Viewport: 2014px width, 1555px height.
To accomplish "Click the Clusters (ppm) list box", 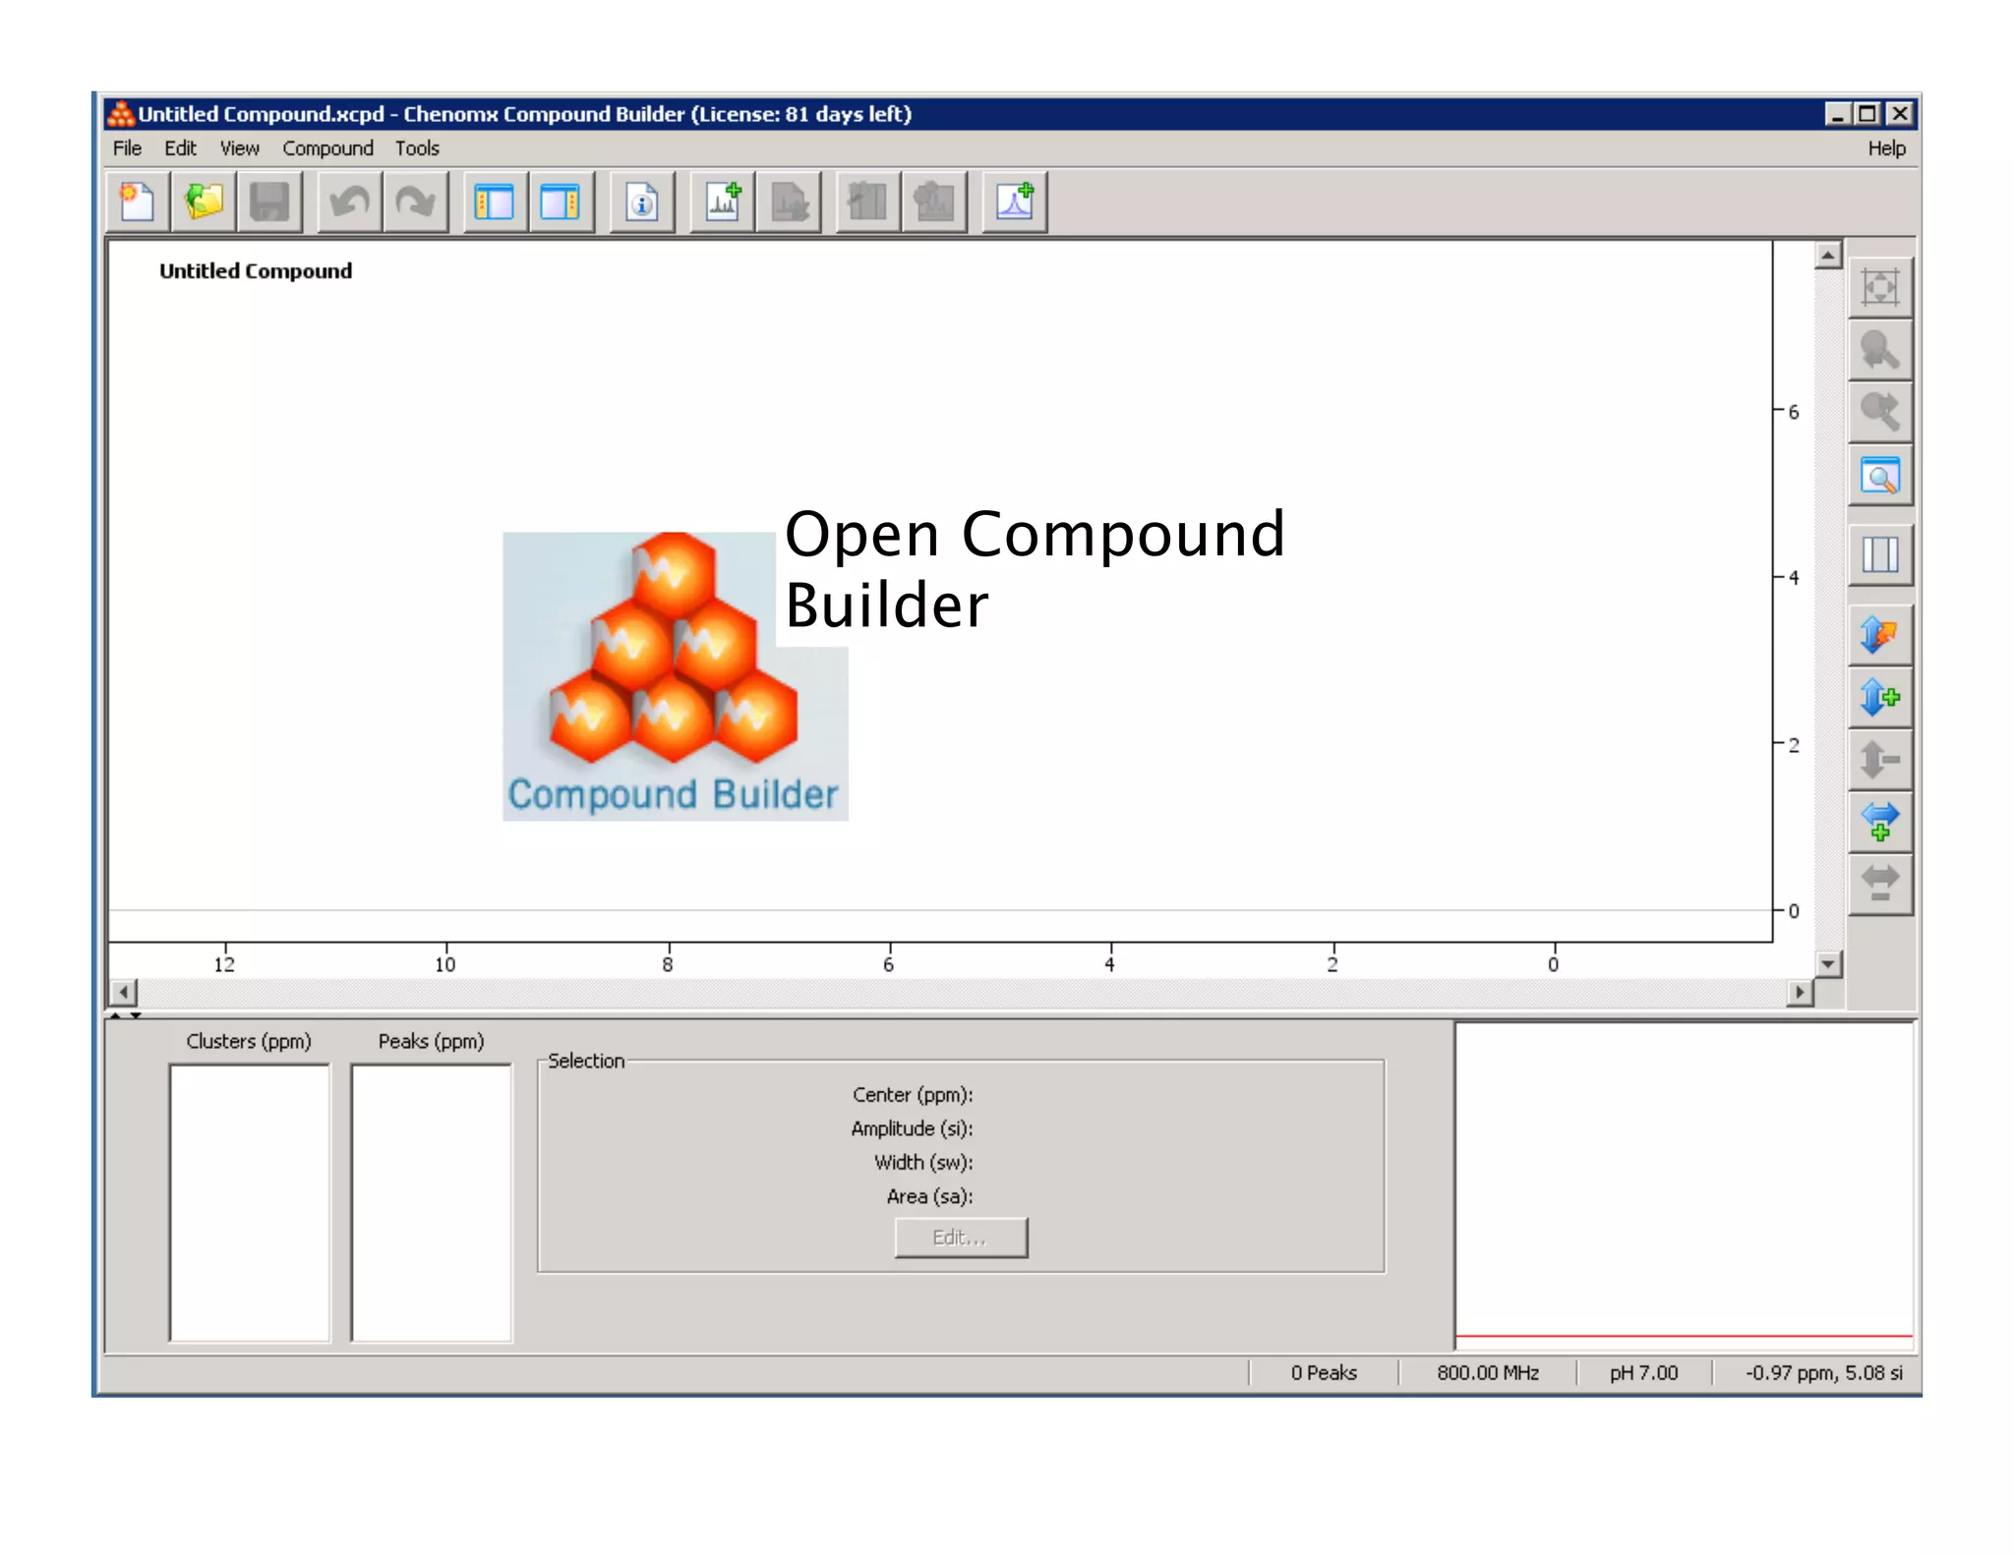I will point(250,1202).
